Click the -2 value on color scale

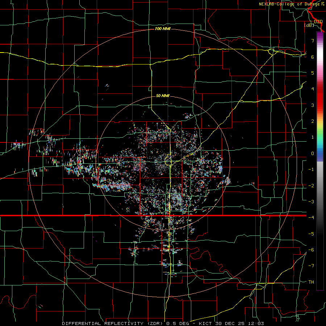(x=311, y=185)
